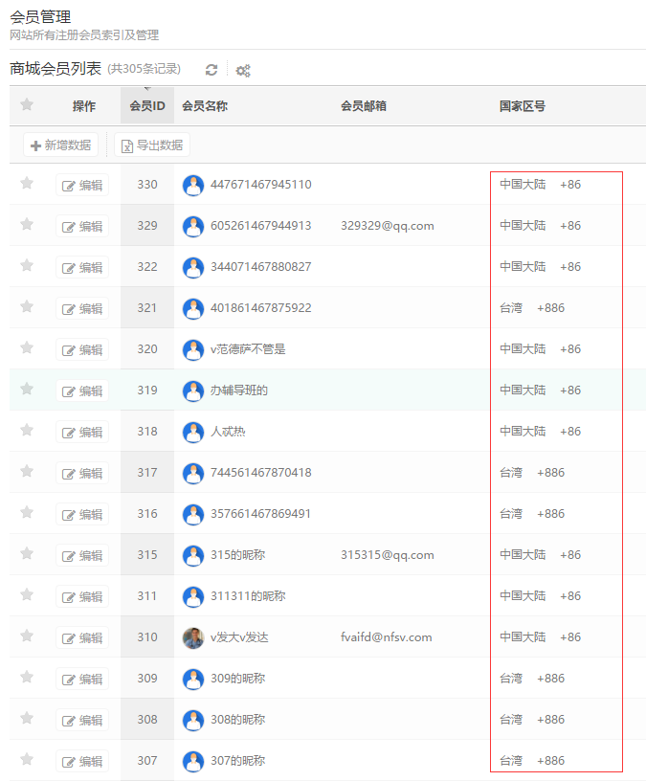The height and width of the screenshot is (781, 646).
Task: Click the 会员邮箱 column header
Action: coord(364,106)
